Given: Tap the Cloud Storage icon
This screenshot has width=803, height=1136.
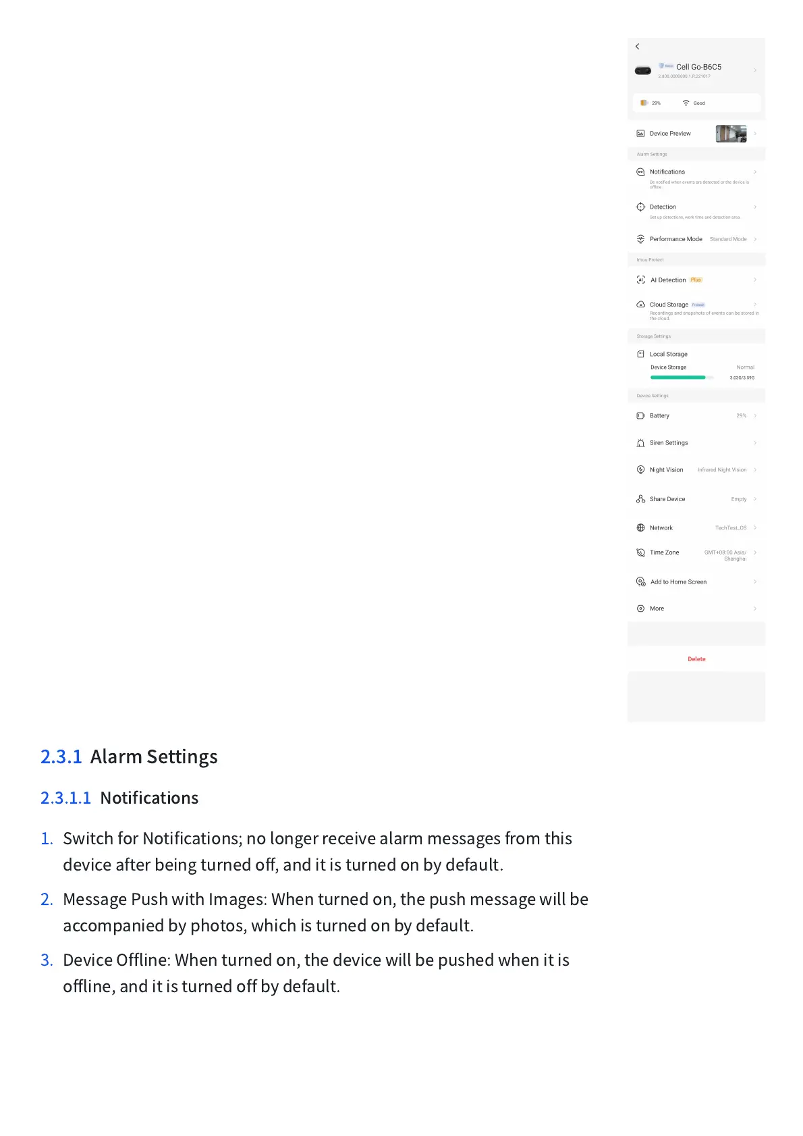Looking at the screenshot, I should click(640, 305).
